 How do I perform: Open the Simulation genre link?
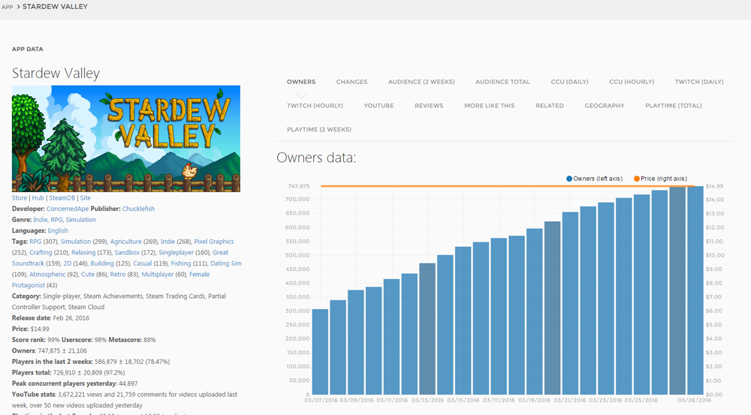(x=81, y=220)
